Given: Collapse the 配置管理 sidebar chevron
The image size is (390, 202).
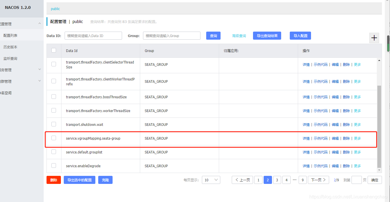Looking at the screenshot, I should click(40, 24).
